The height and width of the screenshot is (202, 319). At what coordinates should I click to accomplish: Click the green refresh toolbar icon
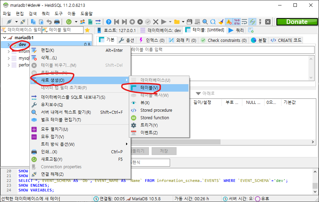69,21
